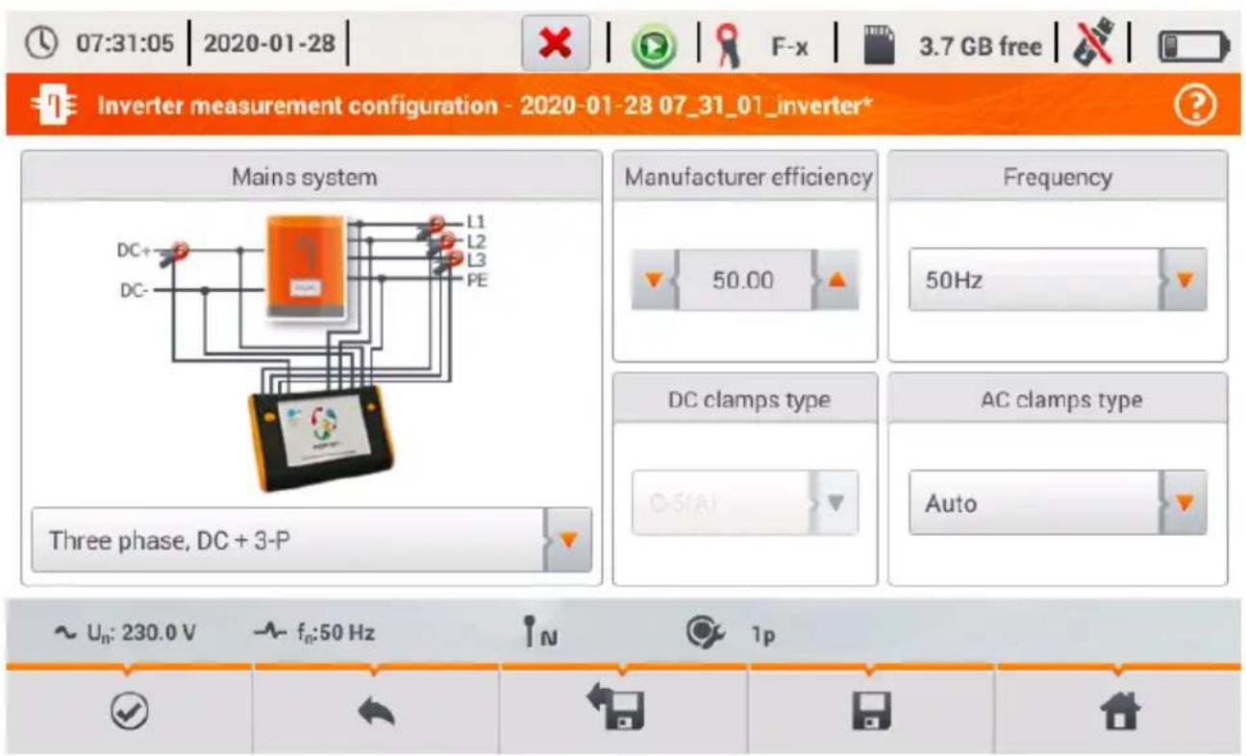
Task: Click the Mains system panel header
Action: (x=311, y=177)
